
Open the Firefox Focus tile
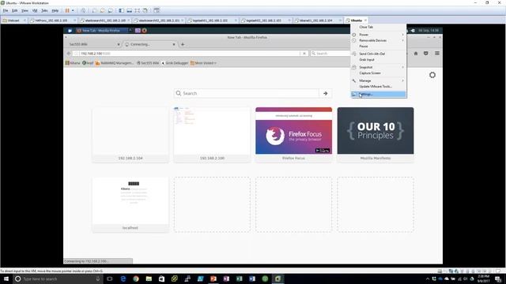pyautogui.click(x=293, y=135)
